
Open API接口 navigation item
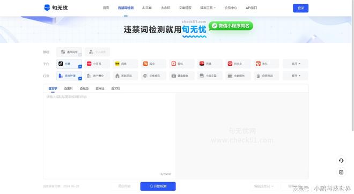coord(251,8)
